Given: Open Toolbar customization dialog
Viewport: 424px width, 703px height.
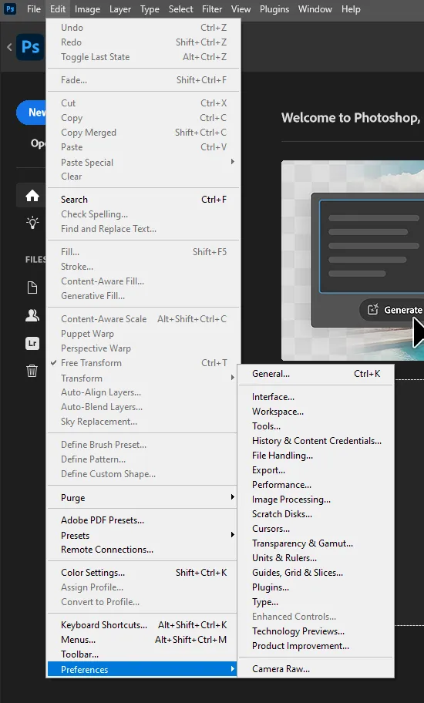Looking at the screenshot, I should tap(143, 654).
